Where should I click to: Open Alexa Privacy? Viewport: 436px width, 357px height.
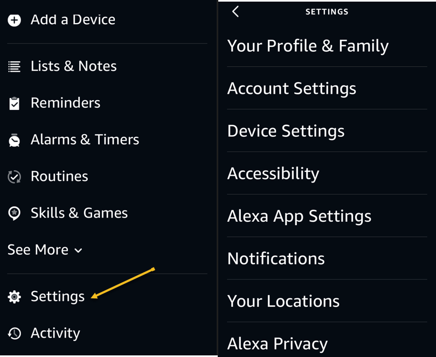click(x=278, y=344)
